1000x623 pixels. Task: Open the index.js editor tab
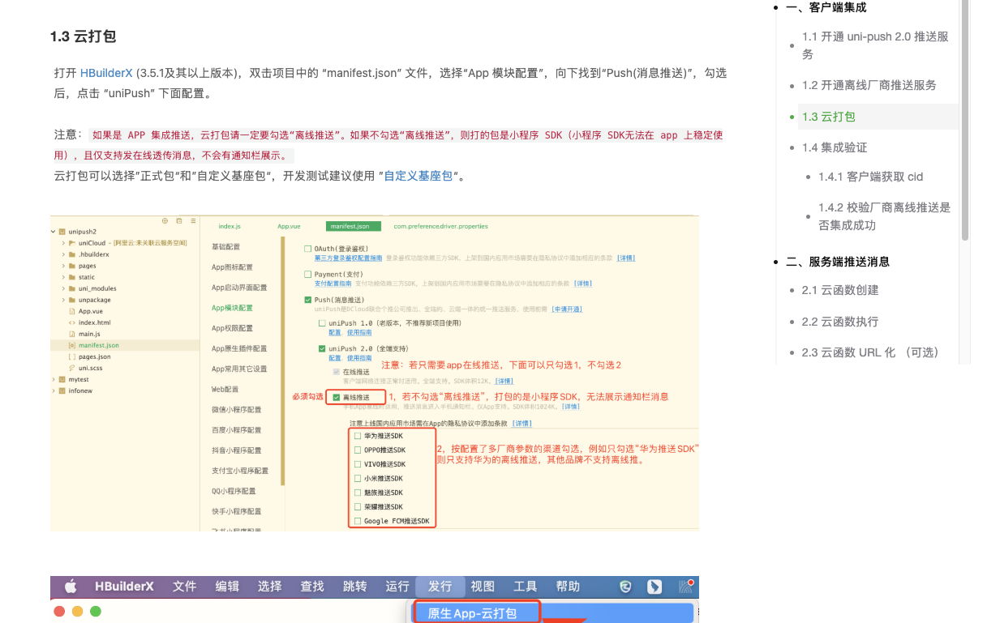pos(230,226)
